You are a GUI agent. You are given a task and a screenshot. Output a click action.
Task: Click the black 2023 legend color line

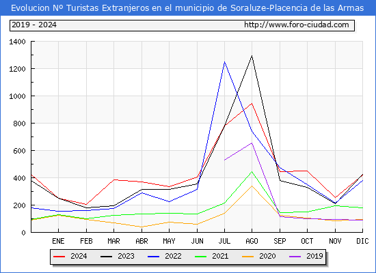point(106,257)
